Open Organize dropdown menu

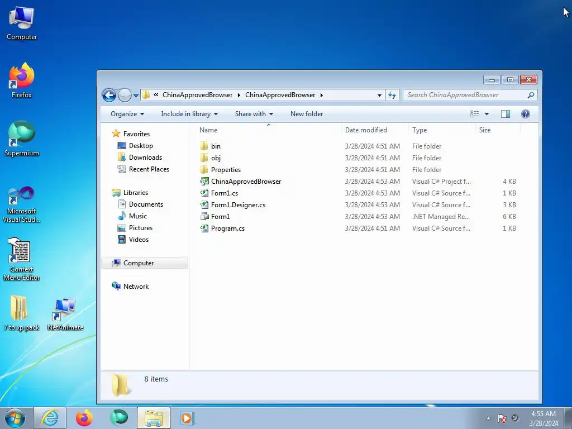[x=127, y=114]
